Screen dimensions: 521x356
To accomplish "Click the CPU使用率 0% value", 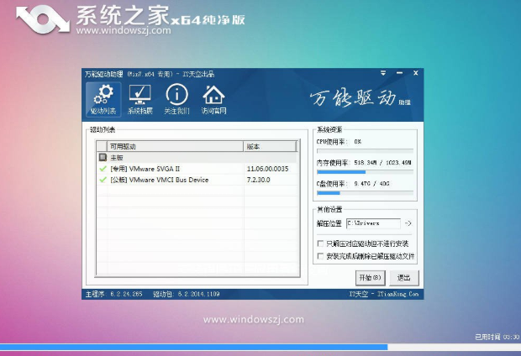I will point(357,142).
